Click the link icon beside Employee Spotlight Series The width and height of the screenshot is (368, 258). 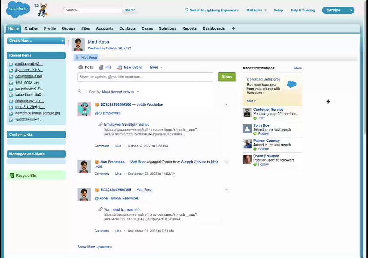tap(100, 124)
